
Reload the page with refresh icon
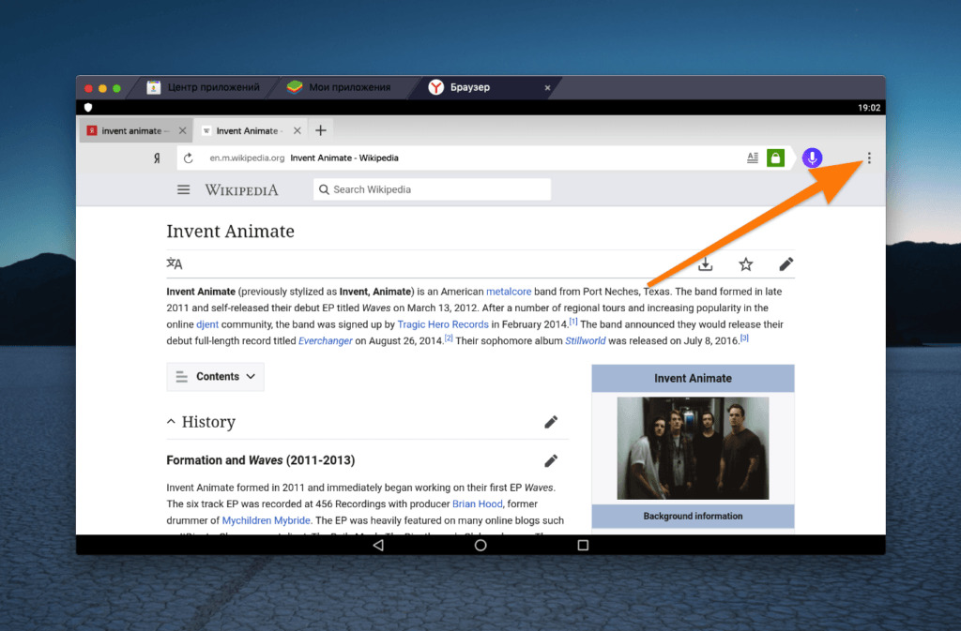(188, 158)
